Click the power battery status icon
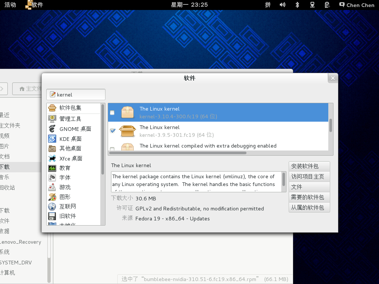The image size is (379, 284). coord(327,5)
